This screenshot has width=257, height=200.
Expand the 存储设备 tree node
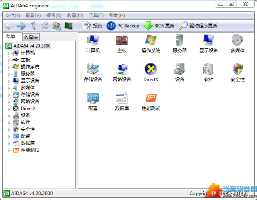9,95
